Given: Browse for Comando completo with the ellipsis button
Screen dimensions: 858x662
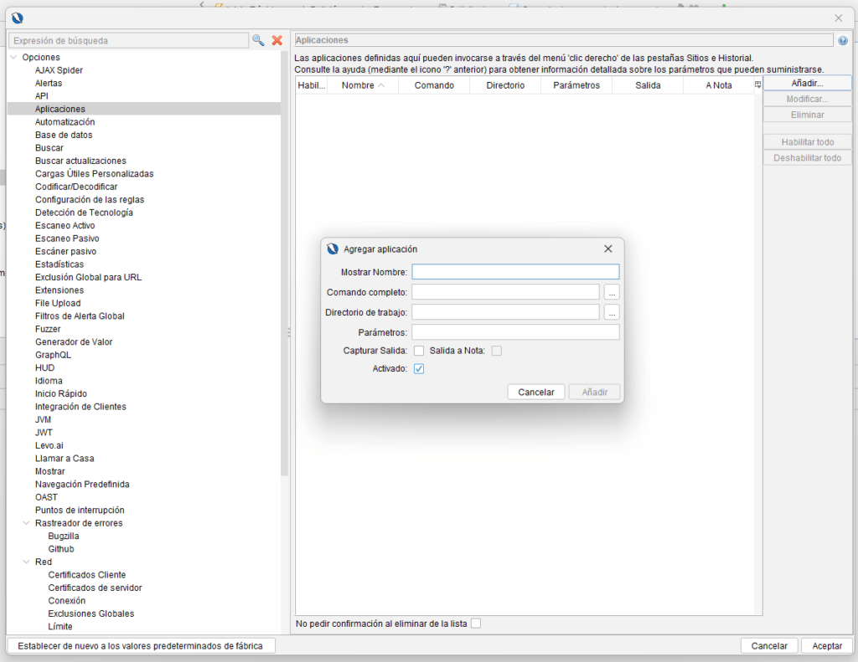Looking at the screenshot, I should click(x=612, y=292).
